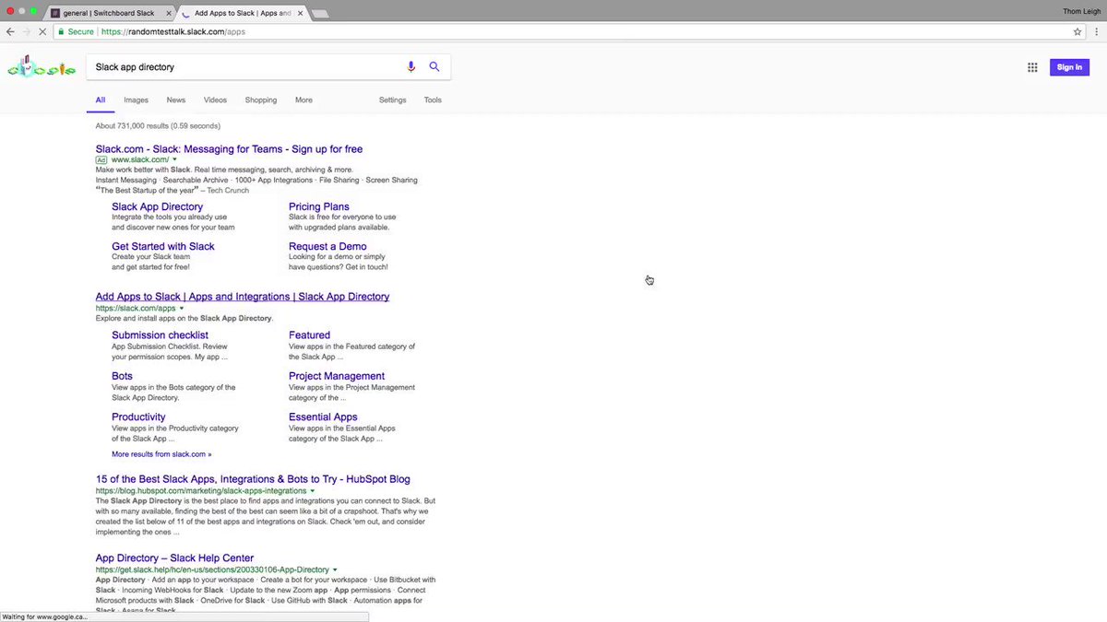
Task: Open the Essential Apps sitelink
Action: tap(323, 417)
